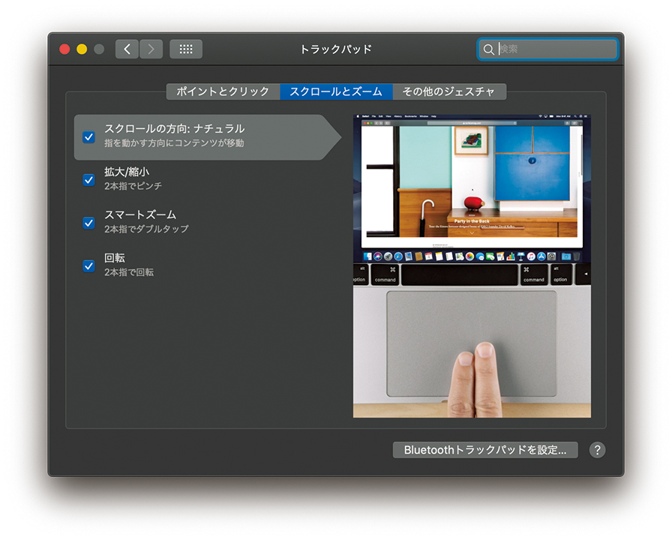Open the その他のジェスチャ tab
Screen dimensions: 672x540
(x=448, y=91)
